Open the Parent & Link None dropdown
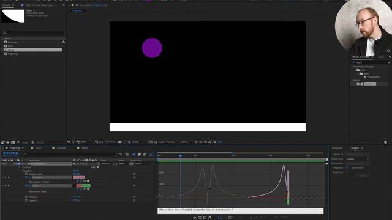The width and height of the screenshot is (392, 220). 143,164
